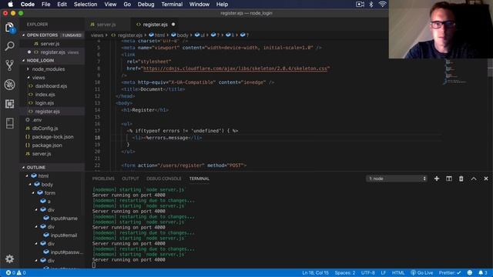The image size is (493, 277).
Task: Kill terminal with trash icon
Action: pyautogui.click(x=461, y=179)
